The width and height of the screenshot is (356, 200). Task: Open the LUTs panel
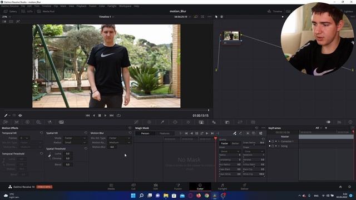pos(27,11)
